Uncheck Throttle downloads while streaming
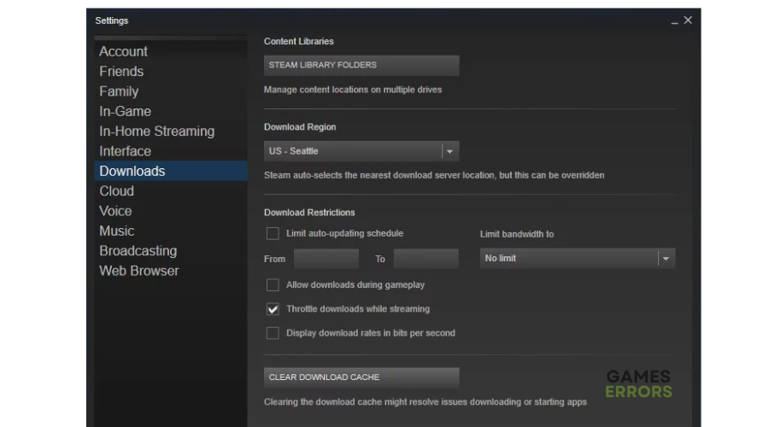The width and height of the screenshot is (769, 427). click(273, 309)
